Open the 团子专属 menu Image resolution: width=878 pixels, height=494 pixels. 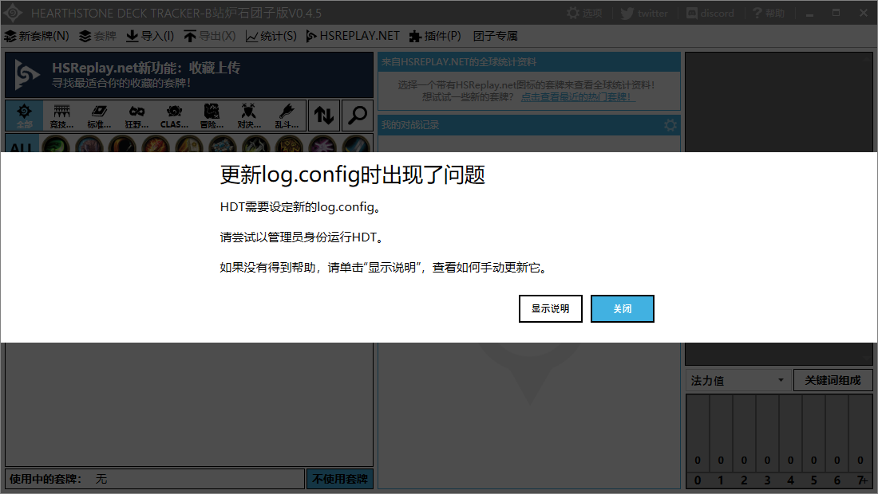[x=496, y=37]
